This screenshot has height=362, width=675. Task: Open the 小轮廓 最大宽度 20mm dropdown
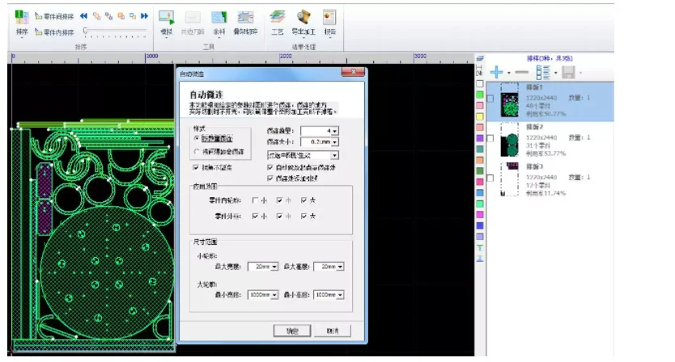click(x=274, y=267)
